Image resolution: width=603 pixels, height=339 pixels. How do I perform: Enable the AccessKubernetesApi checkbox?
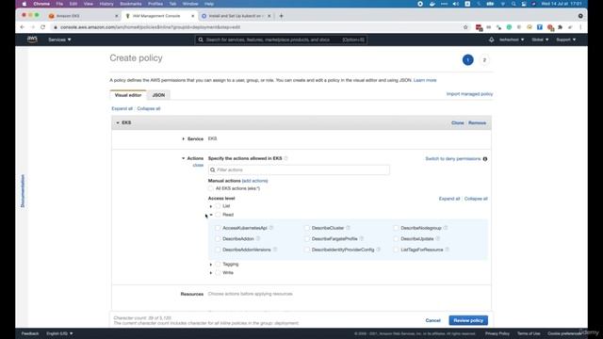click(x=218, y=228)
